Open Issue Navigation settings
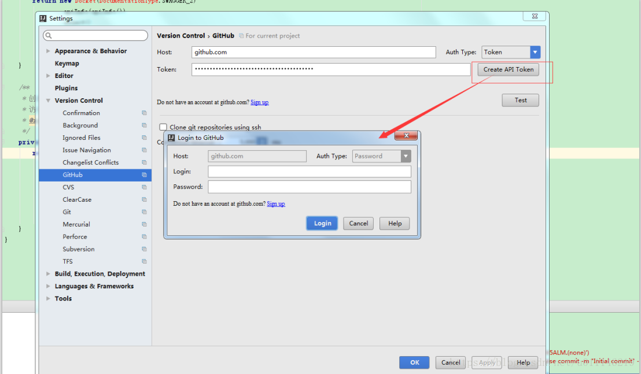 point(87,150)
